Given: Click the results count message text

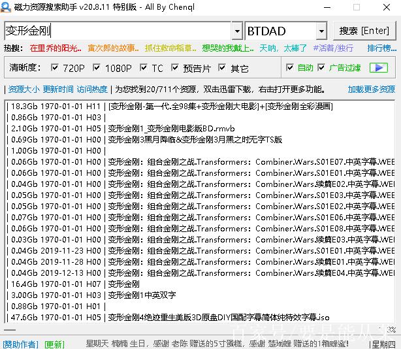Looking at the screenshot, I should click(220, 90).
